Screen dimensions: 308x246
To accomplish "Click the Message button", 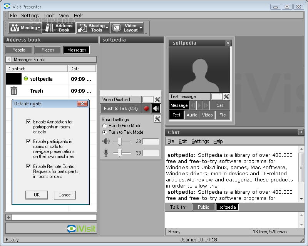I will click(x=179, y=105).
